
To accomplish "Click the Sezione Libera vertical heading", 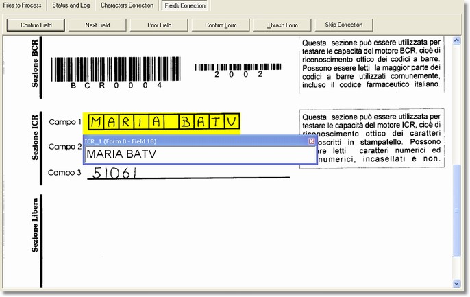I will (x=35, y=225).
